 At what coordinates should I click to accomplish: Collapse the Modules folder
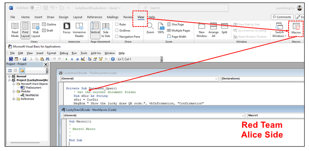[x=14, y=91]
